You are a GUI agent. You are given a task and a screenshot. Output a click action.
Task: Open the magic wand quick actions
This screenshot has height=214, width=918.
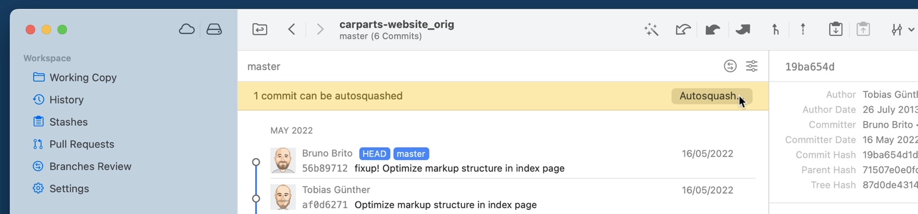coord(651,30)
